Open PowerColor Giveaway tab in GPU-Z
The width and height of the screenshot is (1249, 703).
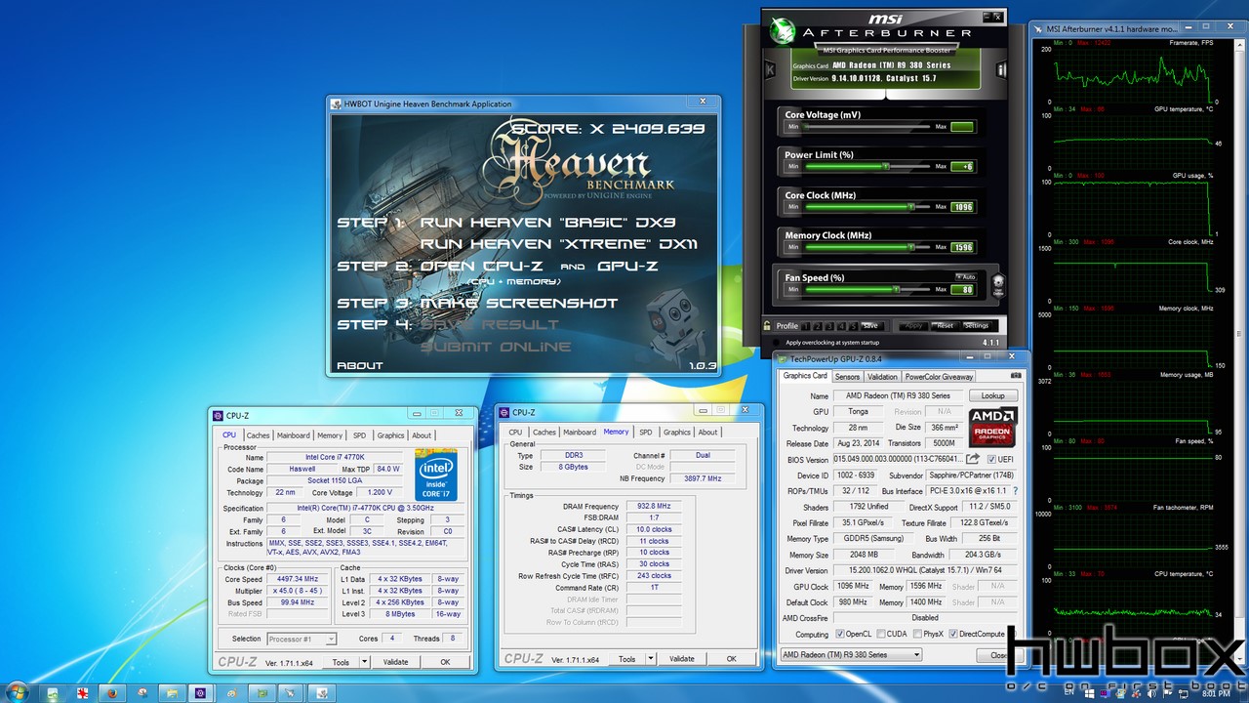point(939,376)
